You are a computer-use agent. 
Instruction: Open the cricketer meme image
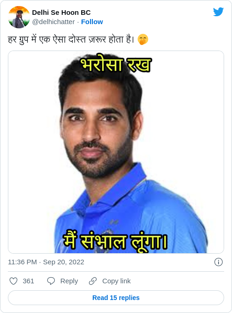(116, 152)
